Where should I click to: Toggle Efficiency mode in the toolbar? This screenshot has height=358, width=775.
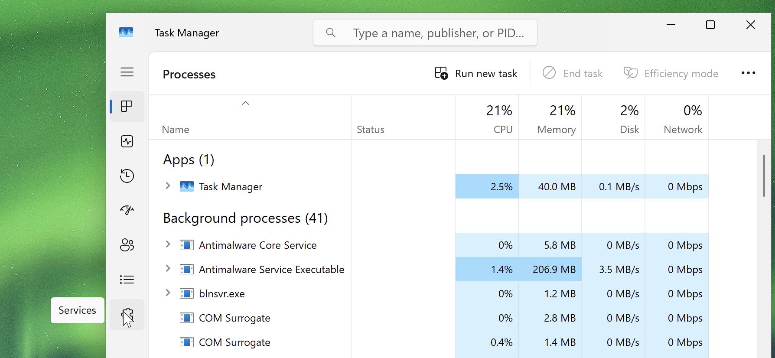[x=671, y=73]
